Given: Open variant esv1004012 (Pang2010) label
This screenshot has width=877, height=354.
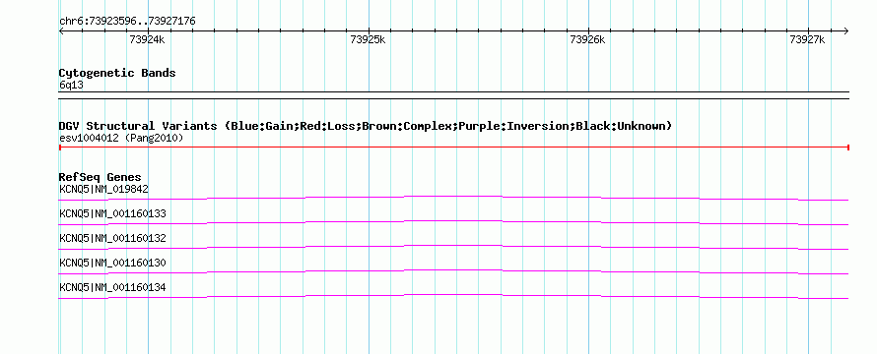Looking at the screenshot, I should [x=121, y=138].
